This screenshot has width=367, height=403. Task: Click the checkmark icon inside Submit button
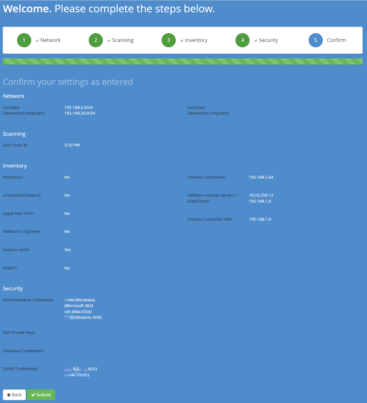coord(33,394)
